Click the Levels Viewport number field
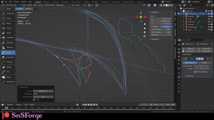214x120 pixels. 201,66
